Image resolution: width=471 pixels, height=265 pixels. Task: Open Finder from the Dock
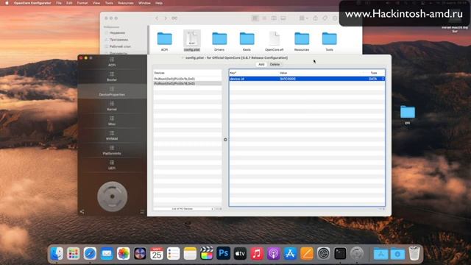57,253
